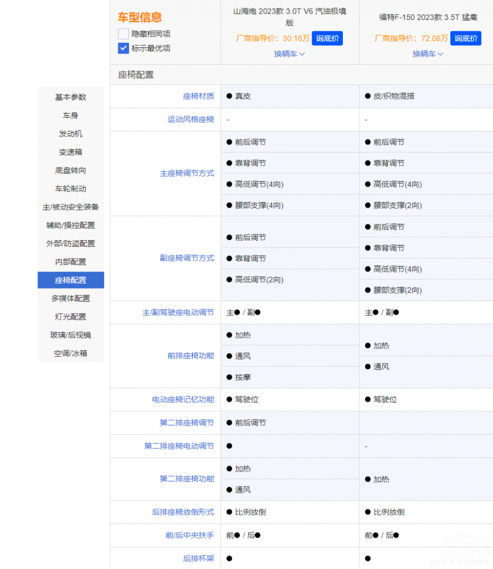Open 空调/冰箱 sidebar item

click(71, 353)
